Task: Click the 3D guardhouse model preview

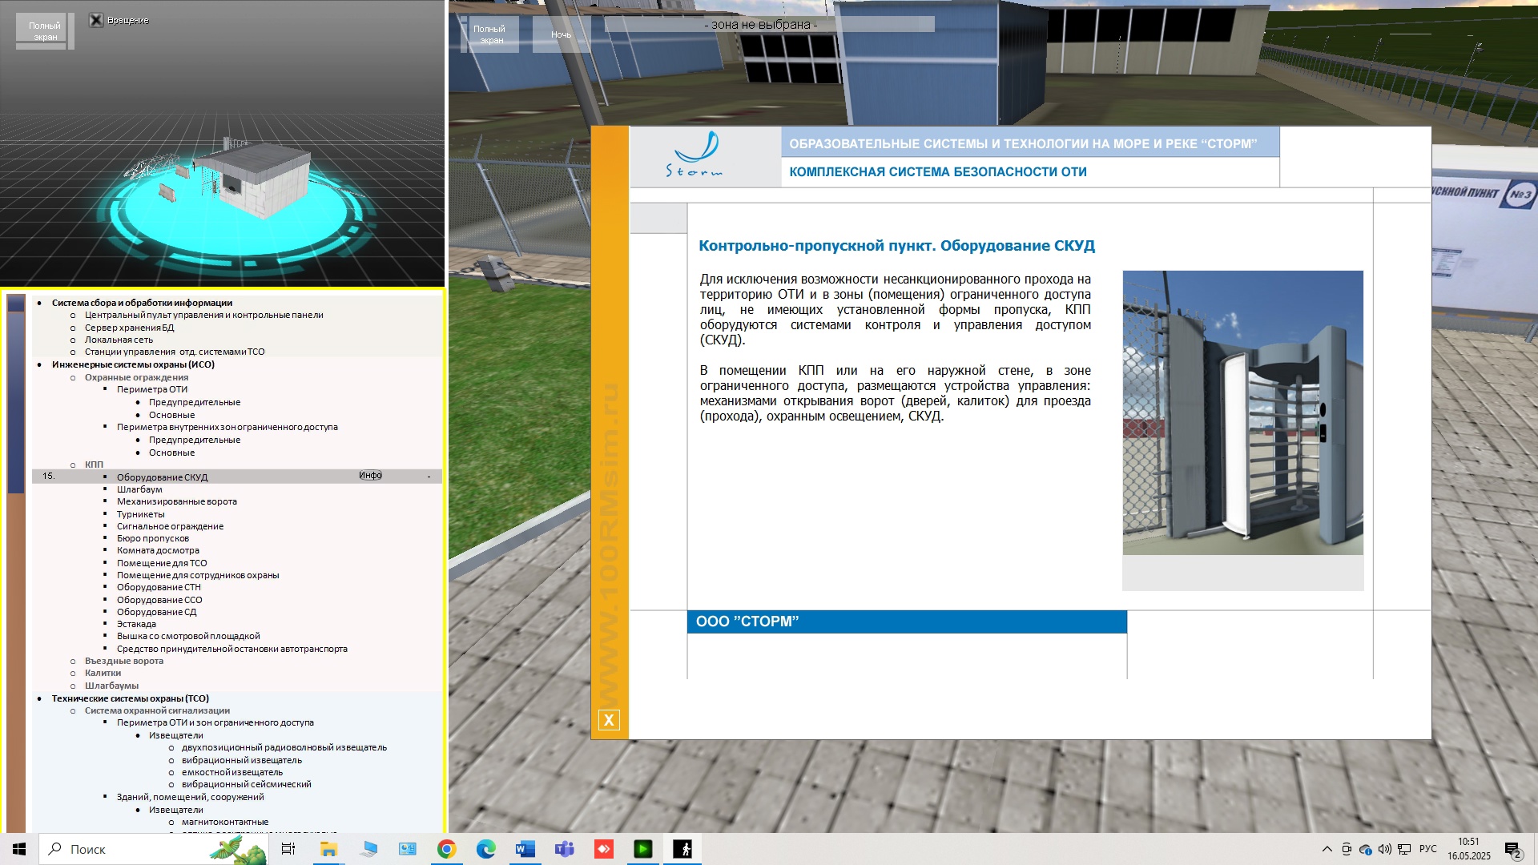Action: tap(252, 183)
